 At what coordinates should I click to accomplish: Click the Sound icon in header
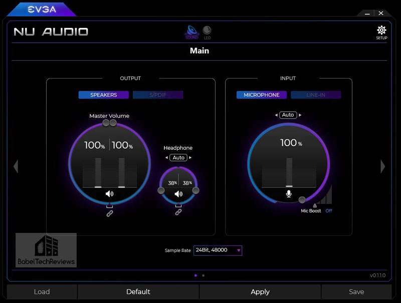tap(192, 31)
